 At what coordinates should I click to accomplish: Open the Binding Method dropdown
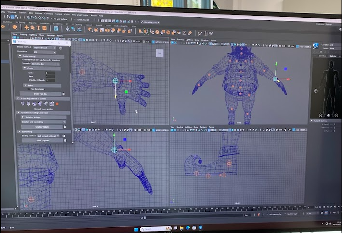coord(48,136)
